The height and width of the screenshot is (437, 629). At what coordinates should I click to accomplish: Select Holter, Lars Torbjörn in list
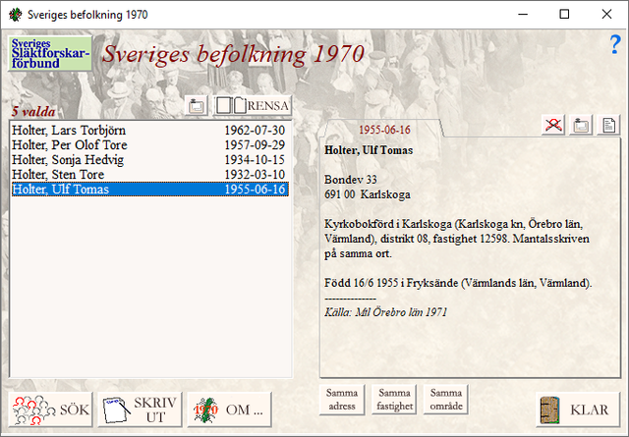(x=150, y=131)
